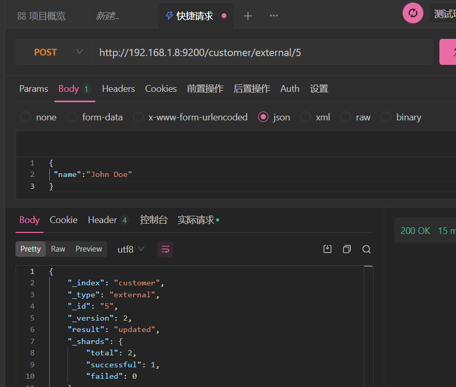Image resolution: width=456 pixels, height=387 pixels.
Task: Click the plus icon to add tab
Action: [248, 16]
